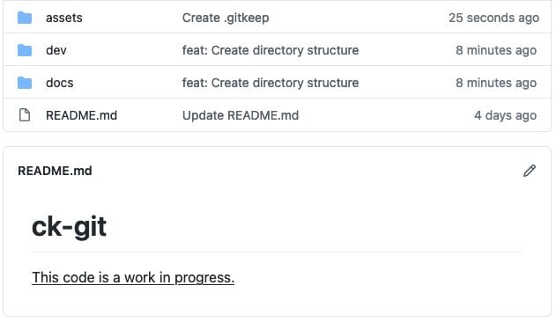Follow the work in progress underlined link
Image resolution: width=556 pixels, height=322 pixels.
tap(133, 277)
